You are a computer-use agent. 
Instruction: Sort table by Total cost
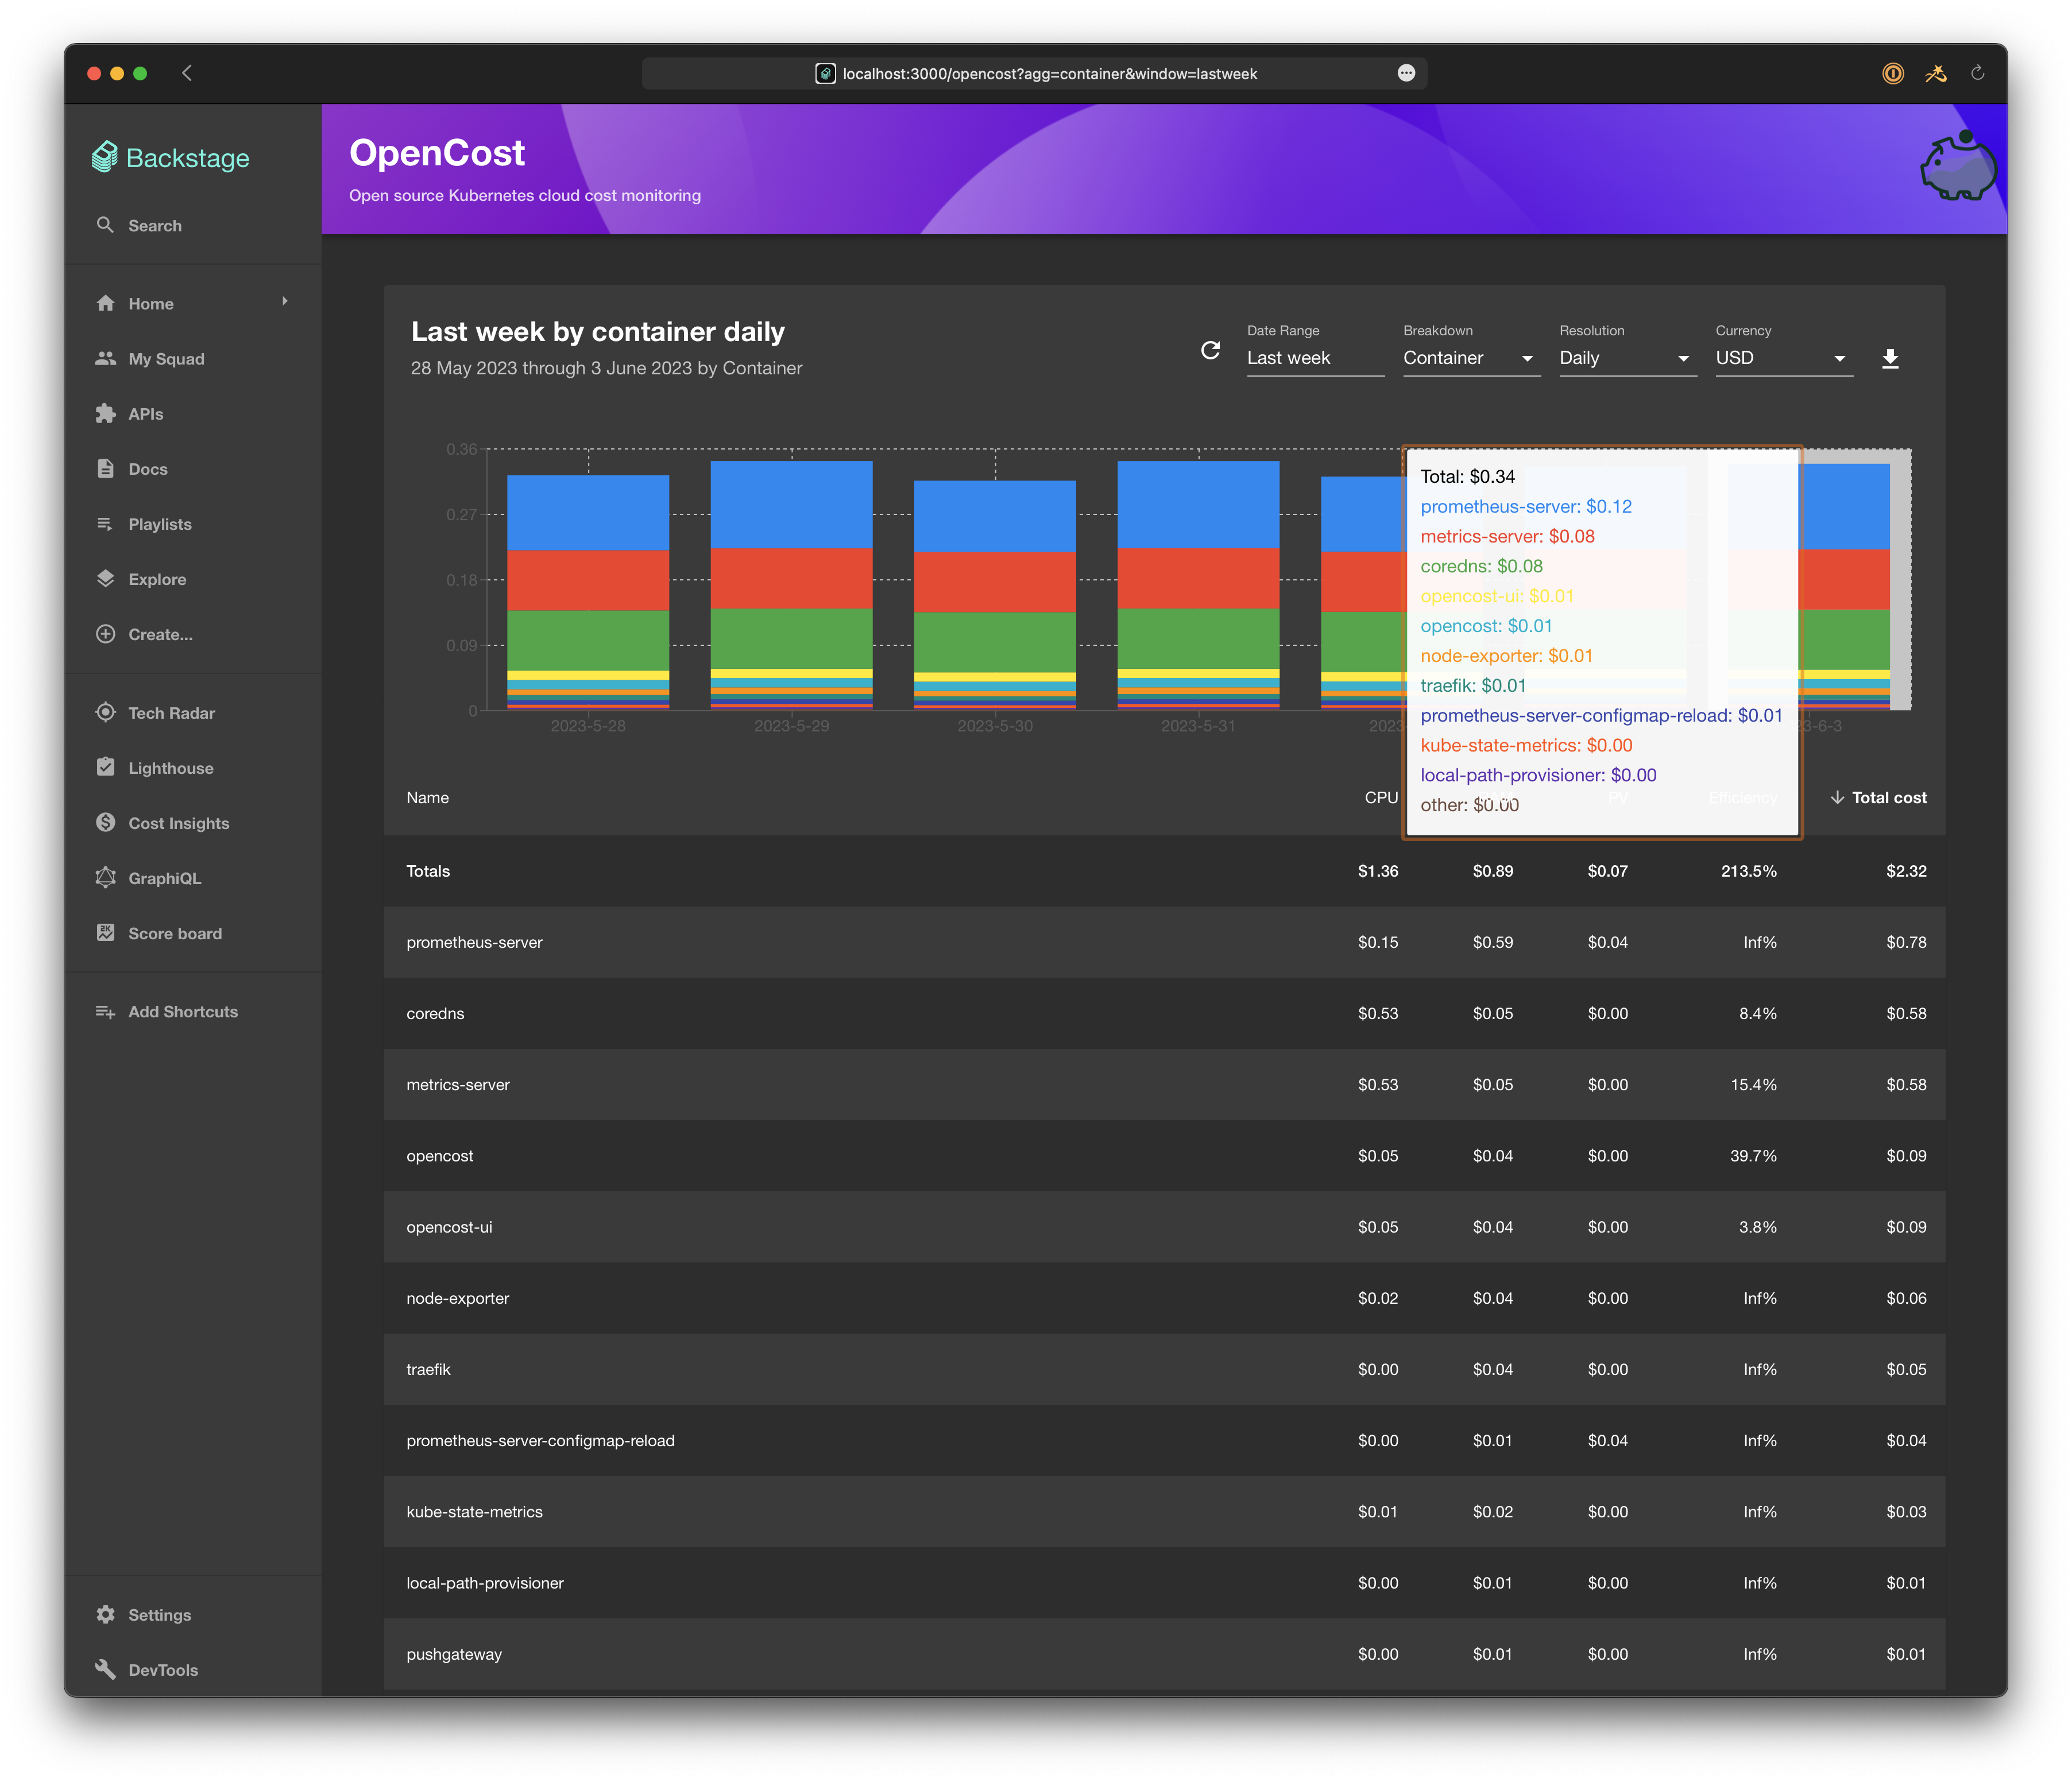coord(1878,797)
